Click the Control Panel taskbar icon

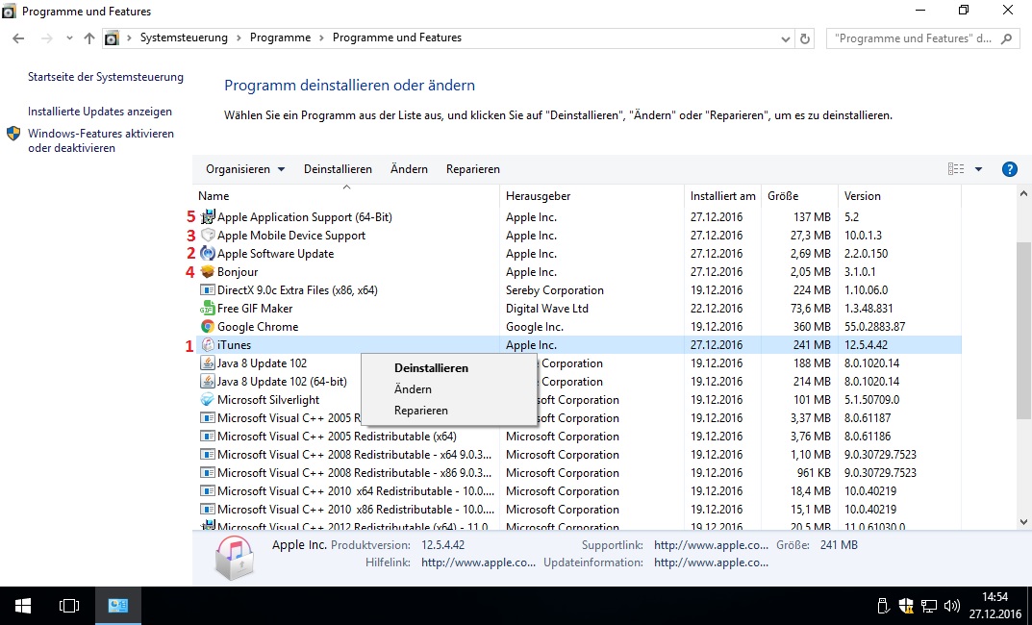[x=117, y=605]
